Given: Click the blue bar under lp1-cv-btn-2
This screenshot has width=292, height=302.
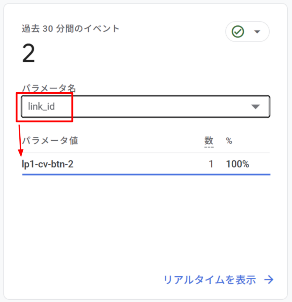Looking at the screenshot, I should click(x=146, y=175).
